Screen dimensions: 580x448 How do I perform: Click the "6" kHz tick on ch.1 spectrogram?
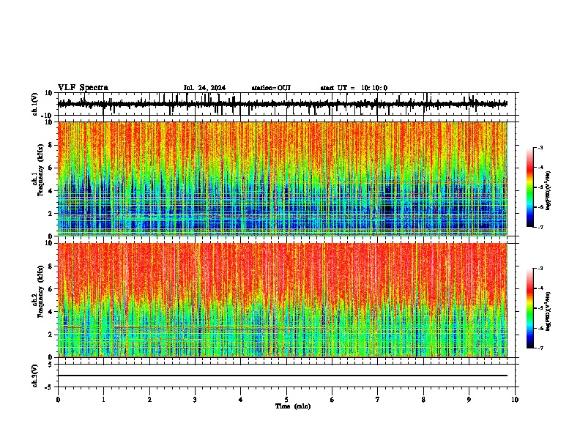(51, 168)
